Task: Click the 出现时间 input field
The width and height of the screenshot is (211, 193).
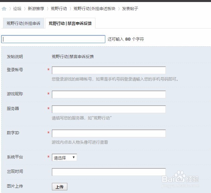Action: pos(109,172)
